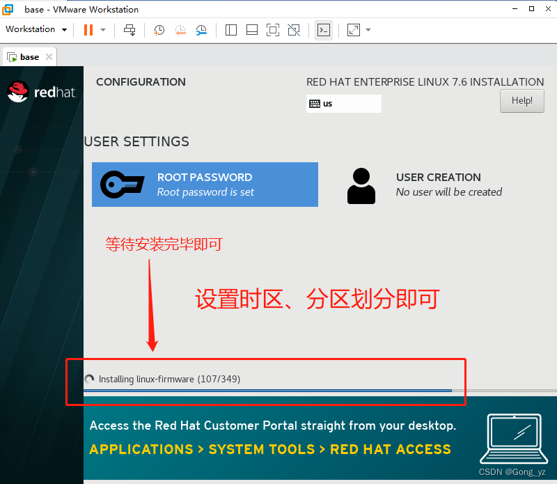Viewport: 557px width, 484px height.
Task: Click 'RED HAT ENTERPRISE LINUX 7.6 INSTALLATION' text
Action: (425, 82)
